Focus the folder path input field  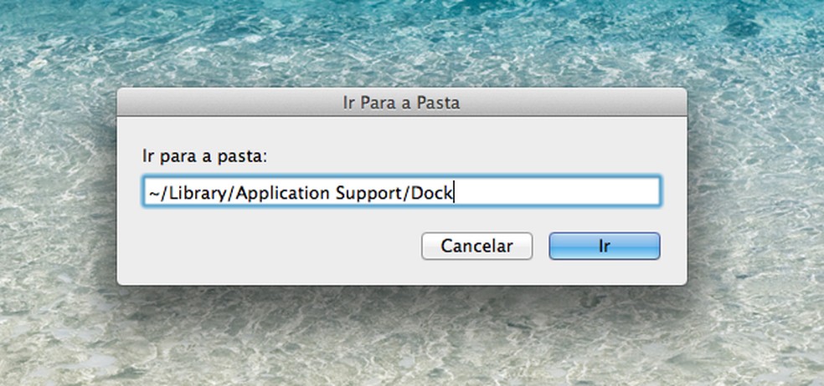coord(402,192)
